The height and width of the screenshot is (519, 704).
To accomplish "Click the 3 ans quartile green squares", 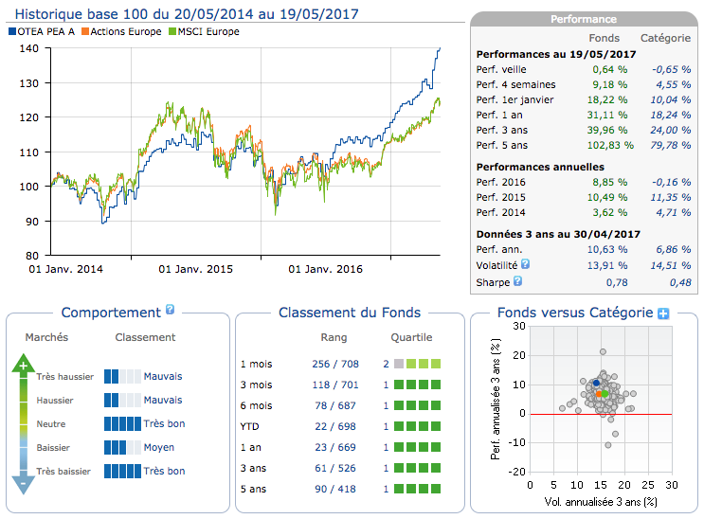I will [418, 468].
